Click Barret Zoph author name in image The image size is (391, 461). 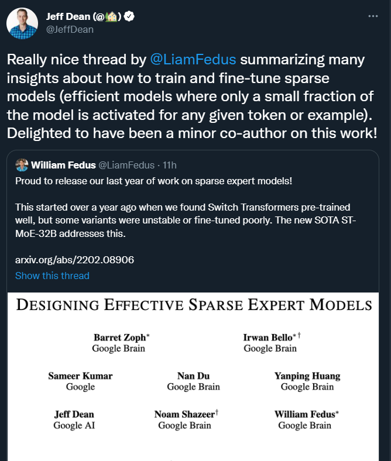119,338
